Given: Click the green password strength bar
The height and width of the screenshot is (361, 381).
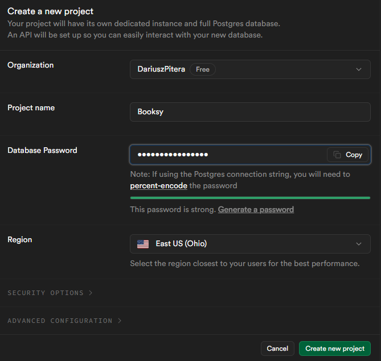Looking at the screenshot, I should point(250,198).
